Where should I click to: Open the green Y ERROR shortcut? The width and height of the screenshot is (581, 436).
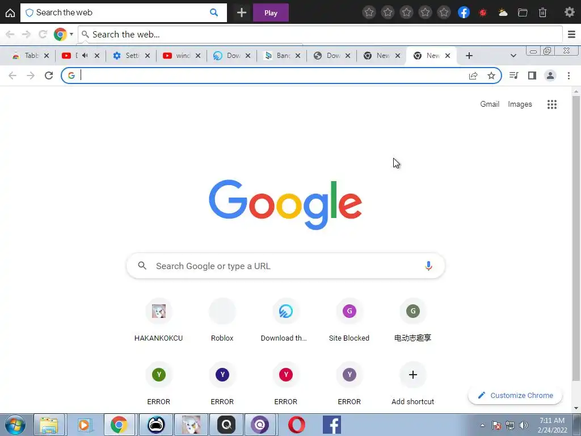click(159, 384)
